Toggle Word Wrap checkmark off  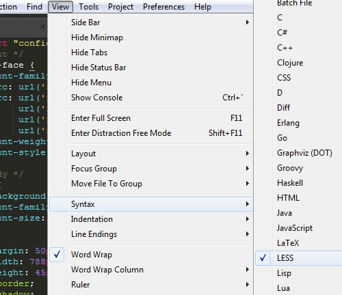pos(151,255)
